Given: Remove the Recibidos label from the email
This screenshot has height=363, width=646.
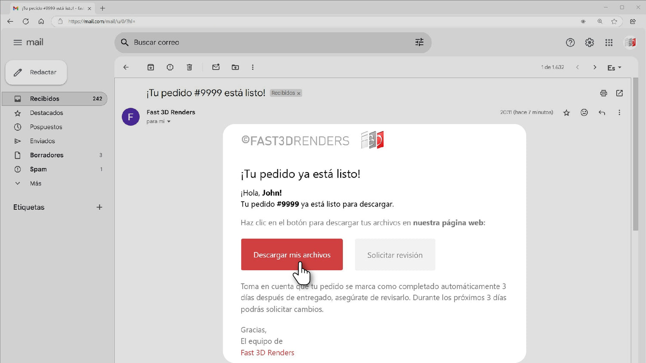Looking at the screenshot, I should coord(298,93).
